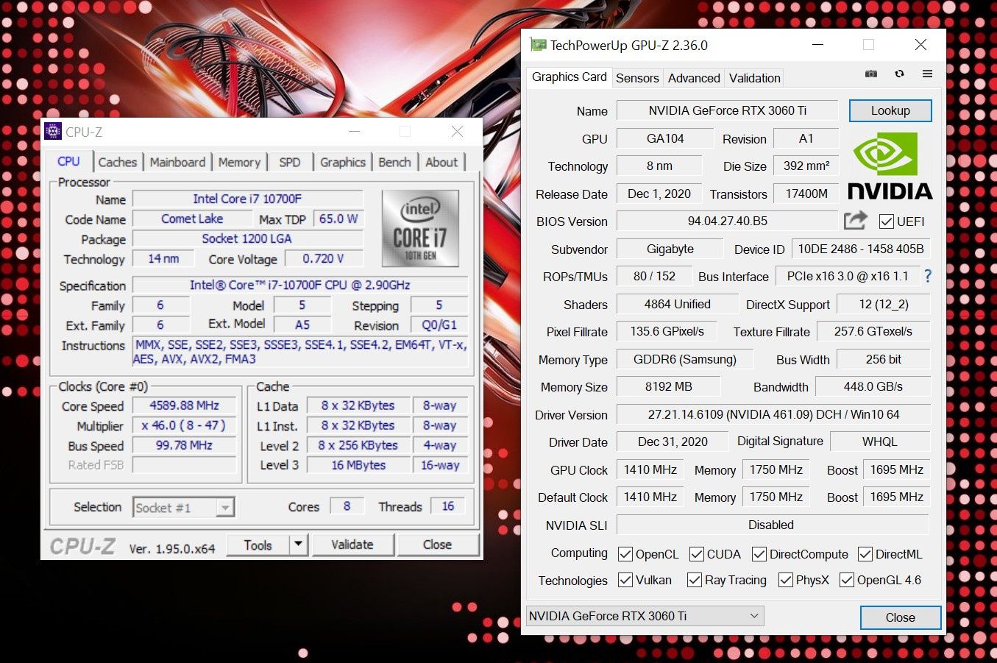Click the GPU-Z refresh icon
Image resolution: width=997 pixels, height=663 pixels.
point(899,74)
